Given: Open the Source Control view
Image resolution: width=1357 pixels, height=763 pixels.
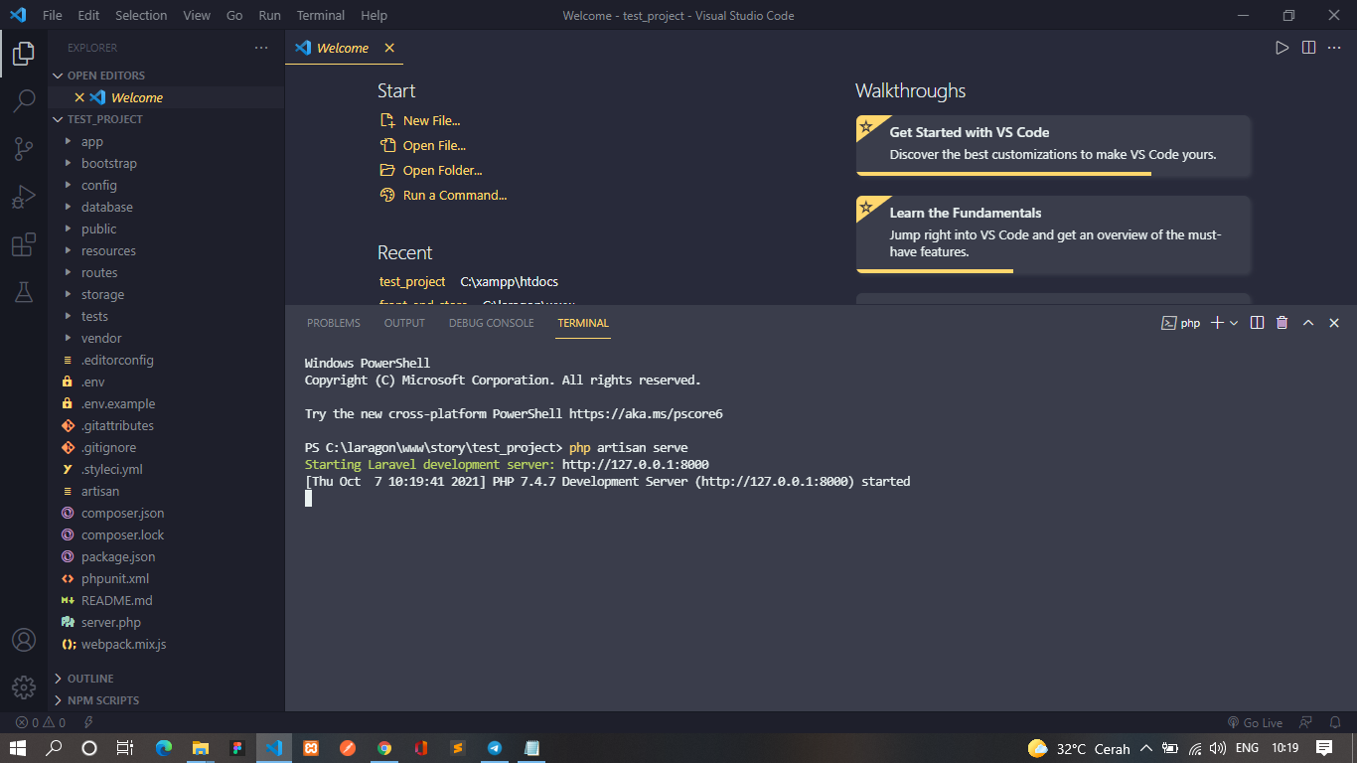Looking at the screenshot, I should tap(24, 149).
